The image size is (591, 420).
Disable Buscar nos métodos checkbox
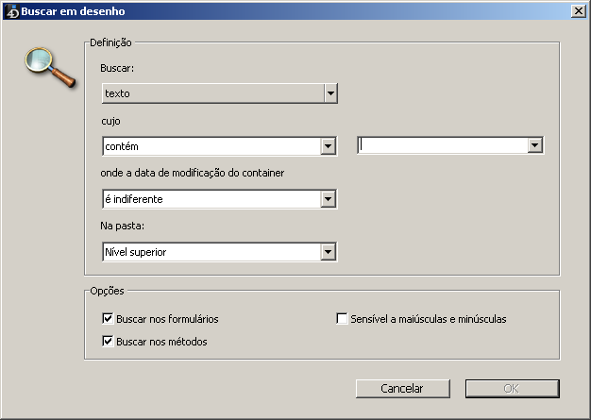click(108, 341)
